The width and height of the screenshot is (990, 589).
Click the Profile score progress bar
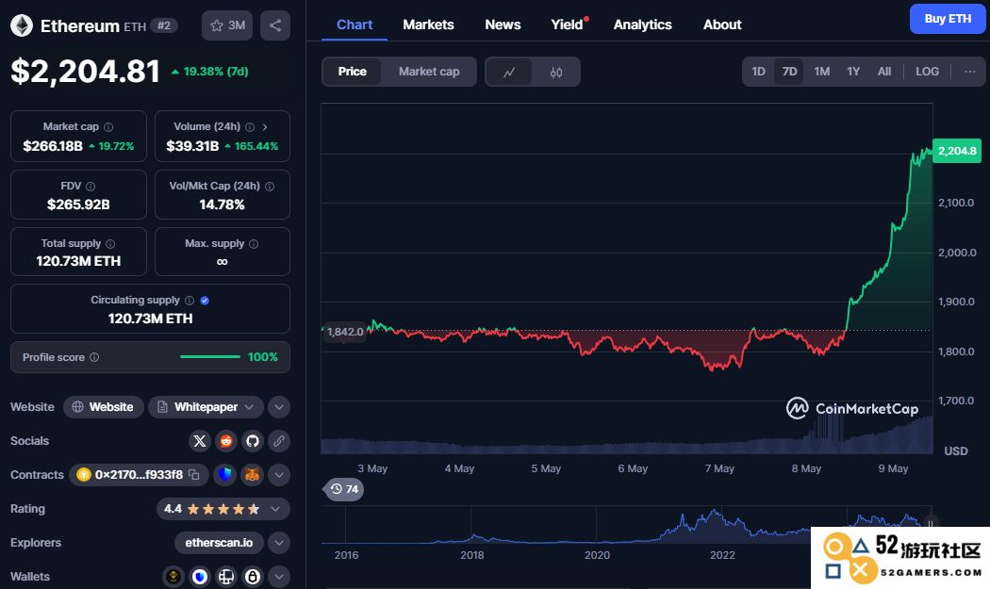[x=210, y=356]
